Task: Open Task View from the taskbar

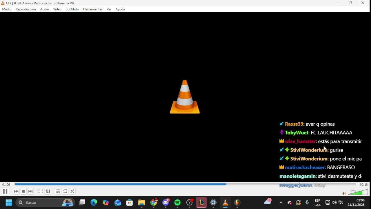Action: point(82,203)
